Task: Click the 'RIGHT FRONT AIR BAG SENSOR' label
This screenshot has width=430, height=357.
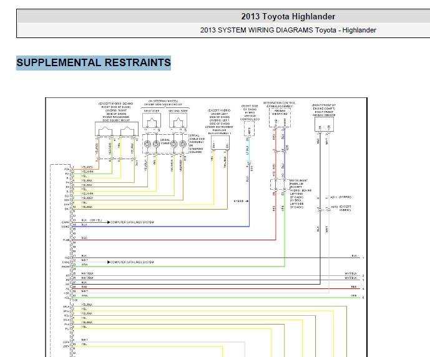Action: (324, 114)
